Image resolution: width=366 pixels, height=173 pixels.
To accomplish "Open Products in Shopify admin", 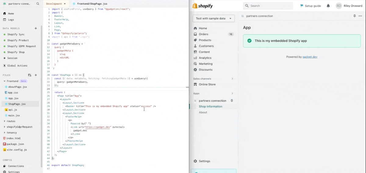I will click(205, 40).
